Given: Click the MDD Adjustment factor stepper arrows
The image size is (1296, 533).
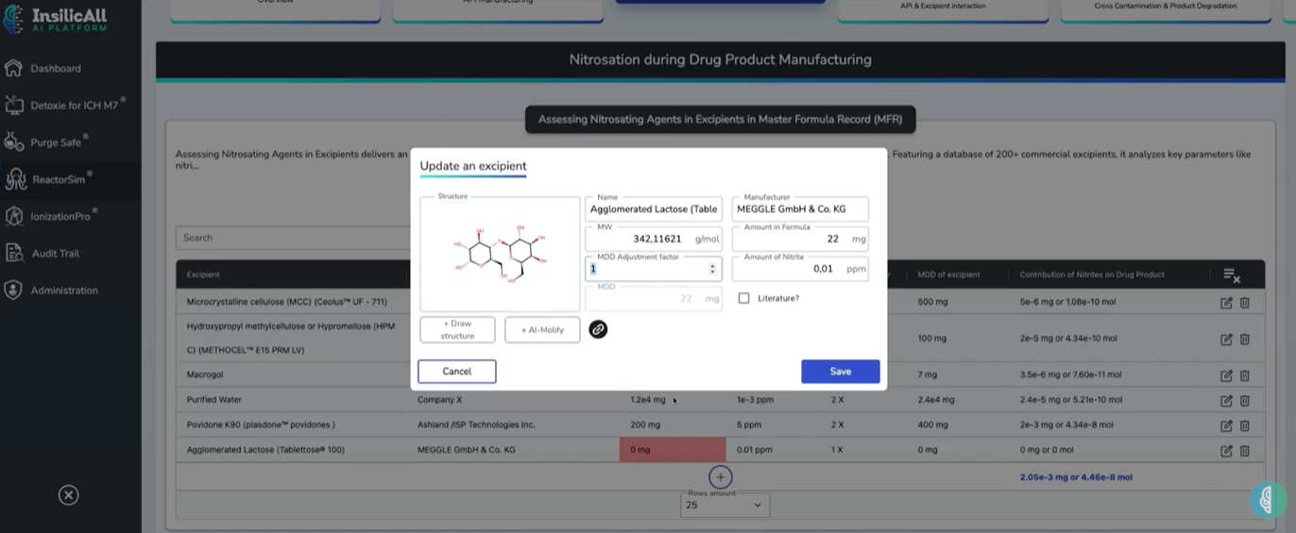Looking at the screenshot, I should (x=712, y=269).
